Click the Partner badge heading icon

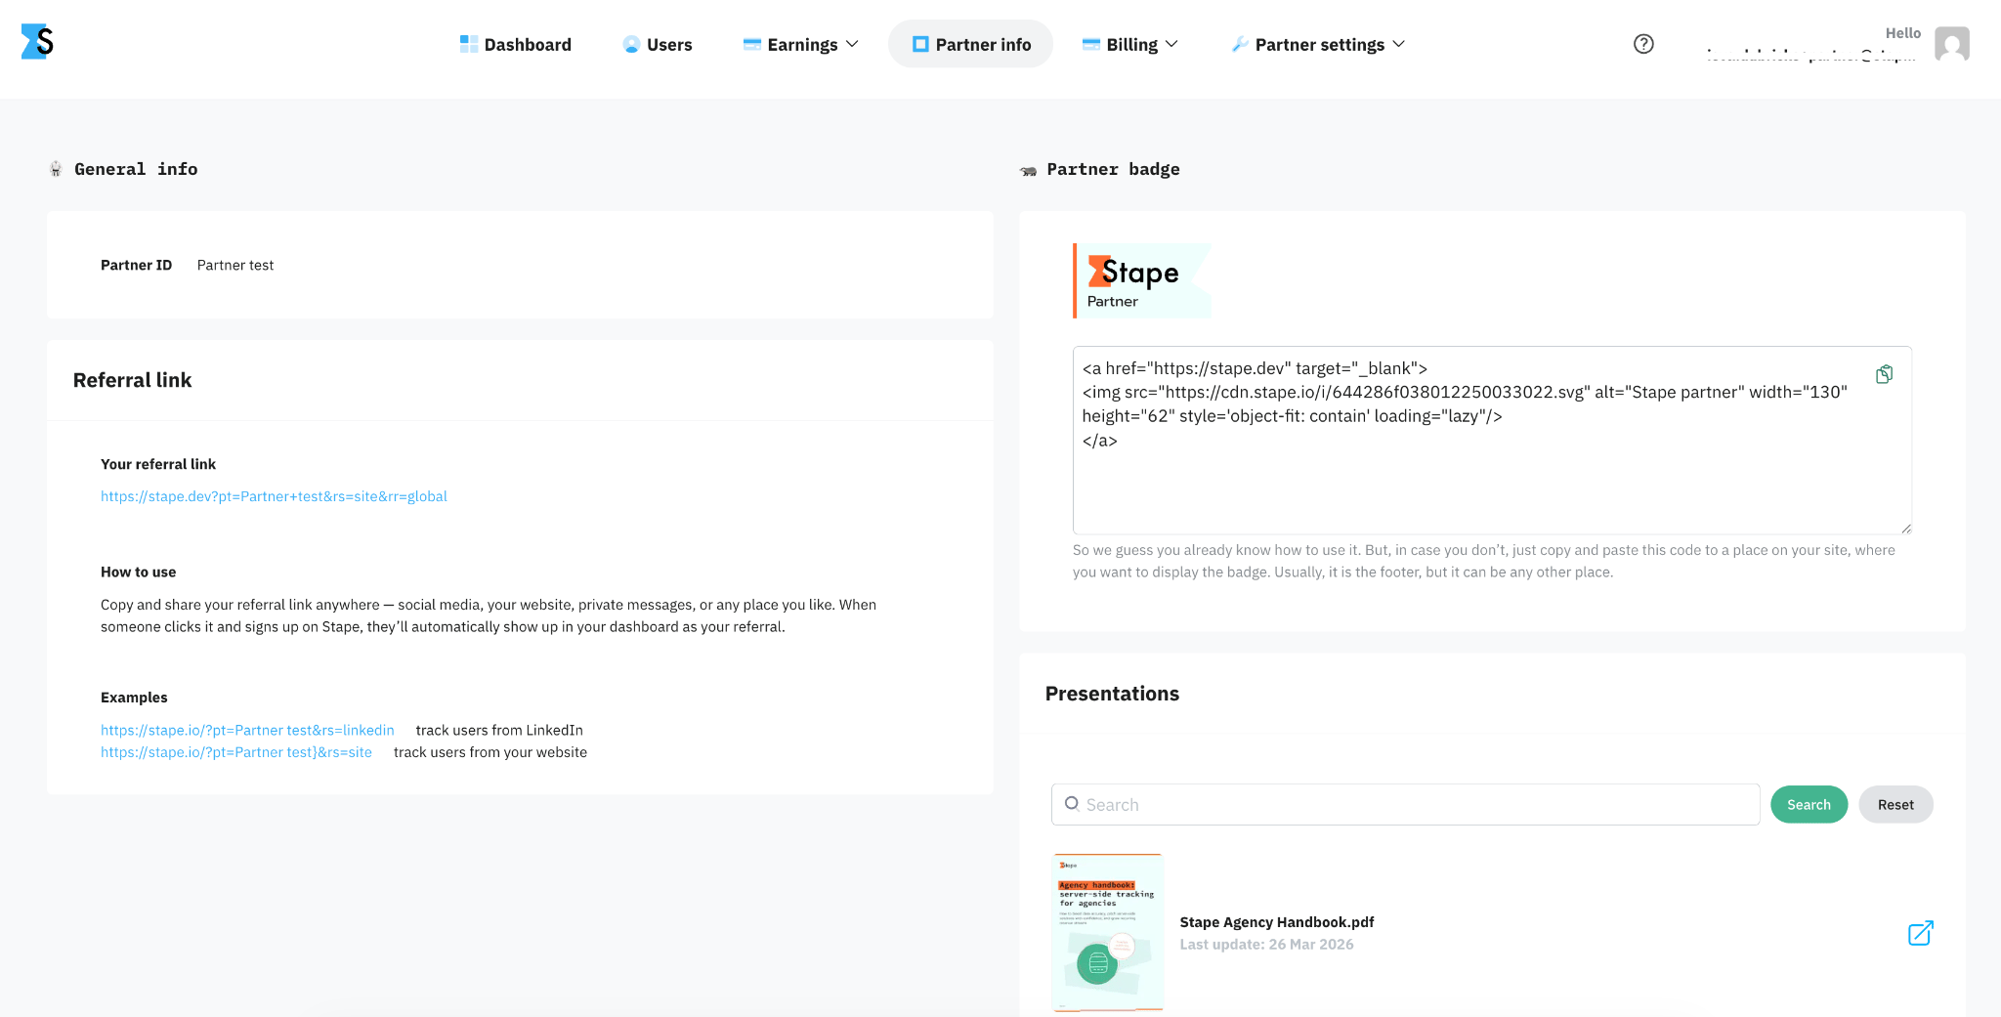click(x=1028, y=171)
